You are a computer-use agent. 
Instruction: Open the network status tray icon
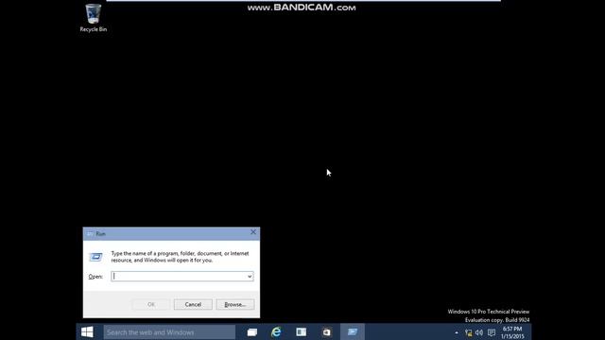point(468,332)
